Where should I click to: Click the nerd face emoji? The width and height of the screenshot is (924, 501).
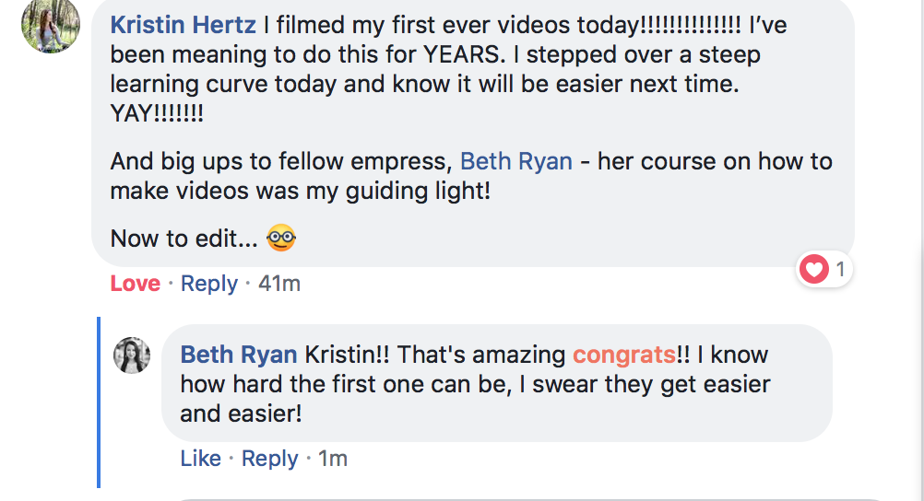click(x=281, y=239)
